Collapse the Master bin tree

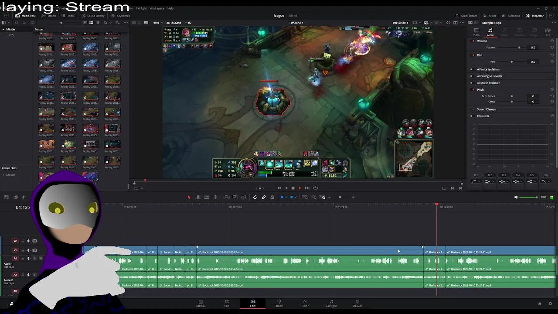[x=3, y=29]
